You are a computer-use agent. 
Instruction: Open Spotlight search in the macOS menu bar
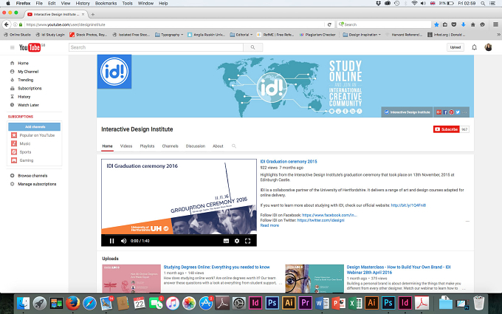click(x=483, y=3)
